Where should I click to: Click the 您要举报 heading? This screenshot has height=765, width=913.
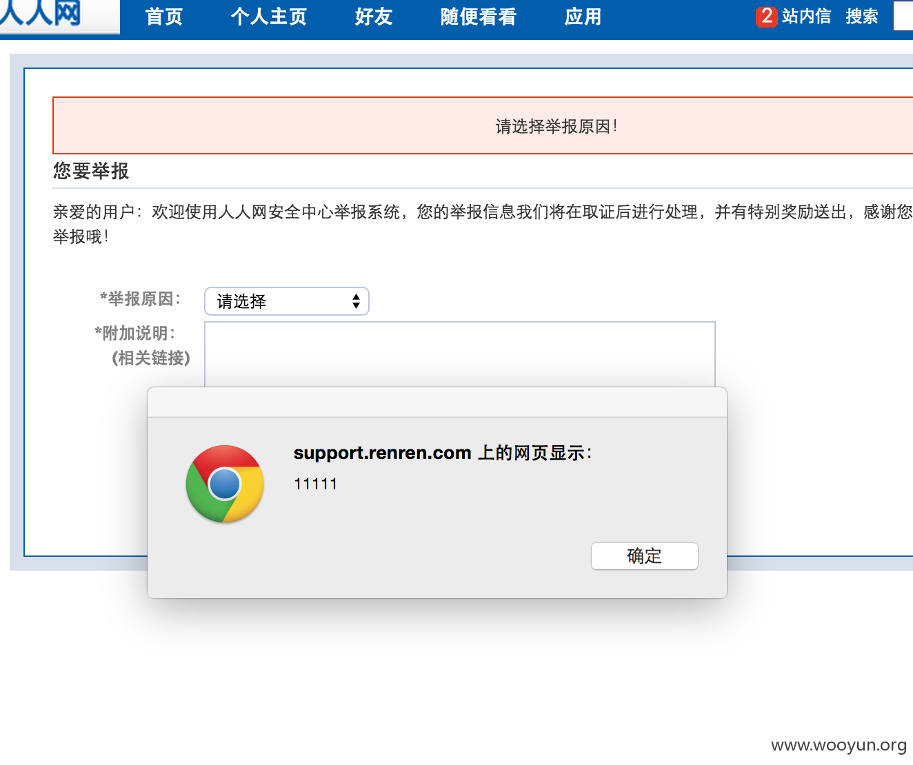click(91, 171)
